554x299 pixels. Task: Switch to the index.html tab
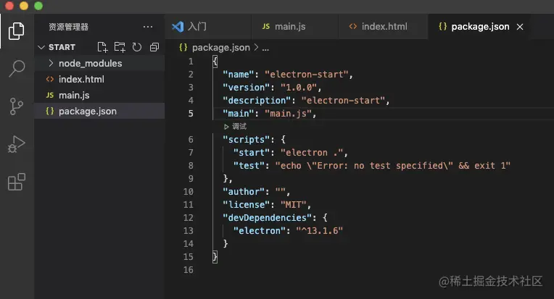[383, 27]
